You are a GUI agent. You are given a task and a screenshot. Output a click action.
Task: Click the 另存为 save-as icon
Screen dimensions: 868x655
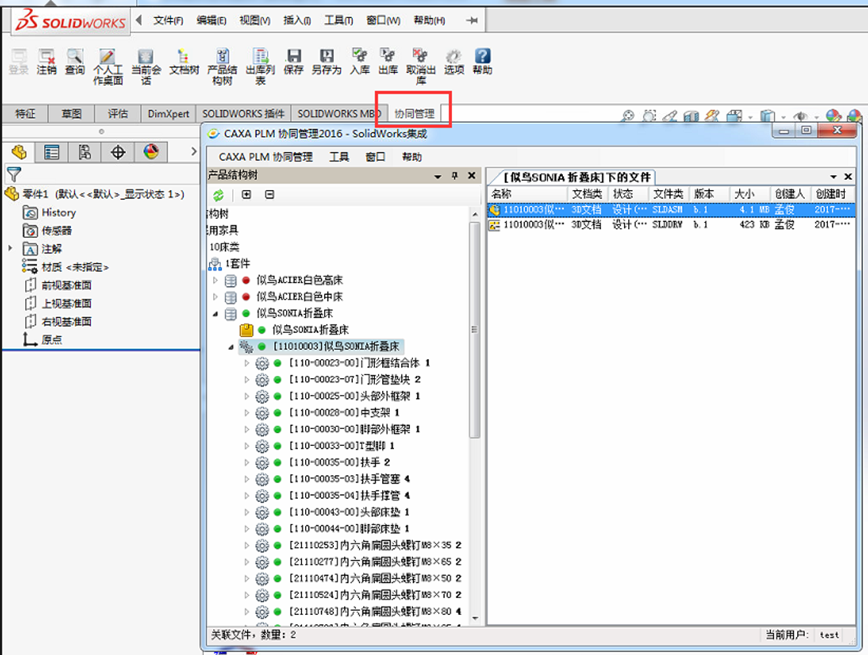point(327,62)
